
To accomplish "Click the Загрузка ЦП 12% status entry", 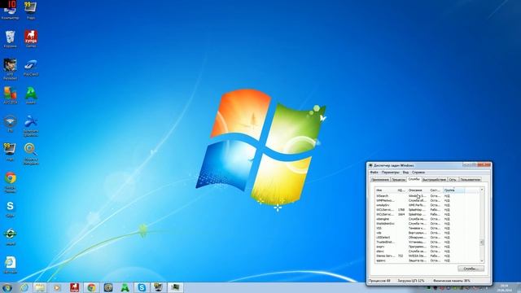I will [x=411, y=281].
